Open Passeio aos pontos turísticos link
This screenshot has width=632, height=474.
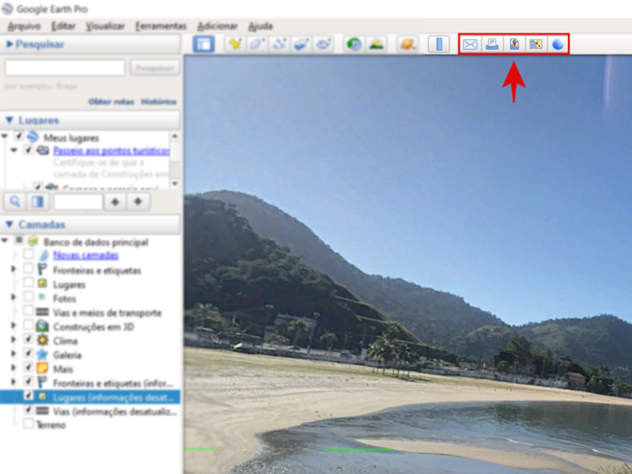(x=111, y=150)
